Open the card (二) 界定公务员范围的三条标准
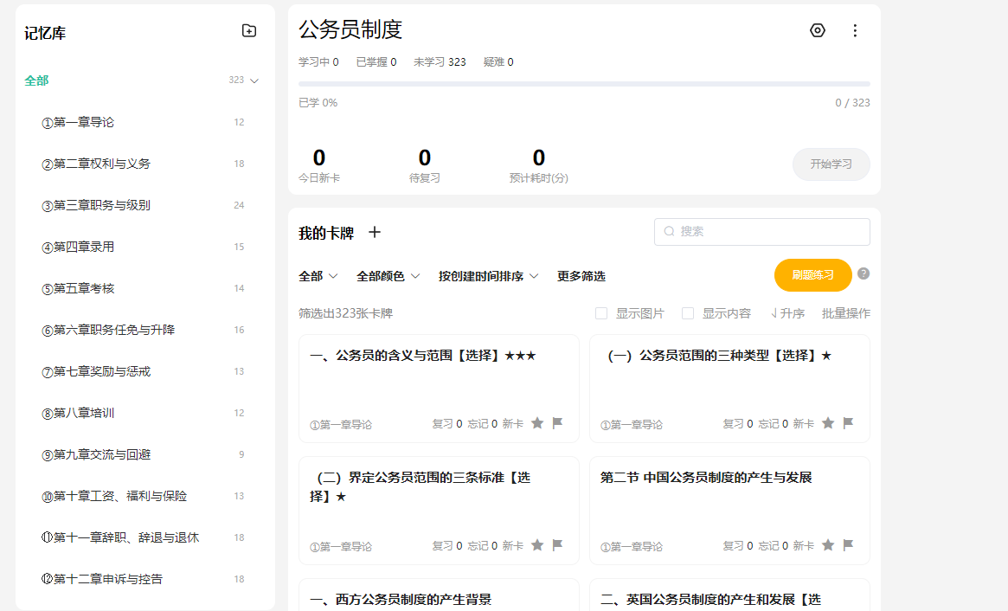This screenshot has height=611, width=1008. [x=439, y=511]
